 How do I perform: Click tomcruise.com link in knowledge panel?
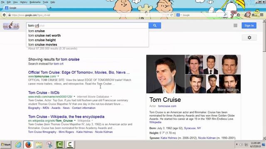(167, 106)
